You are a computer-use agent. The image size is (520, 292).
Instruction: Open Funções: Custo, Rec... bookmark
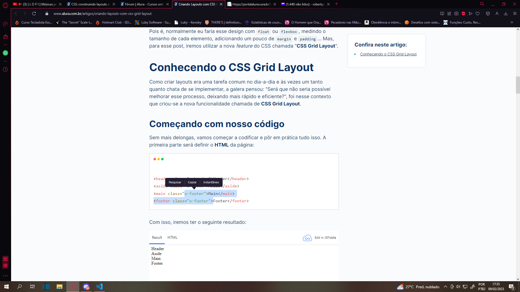462,22
